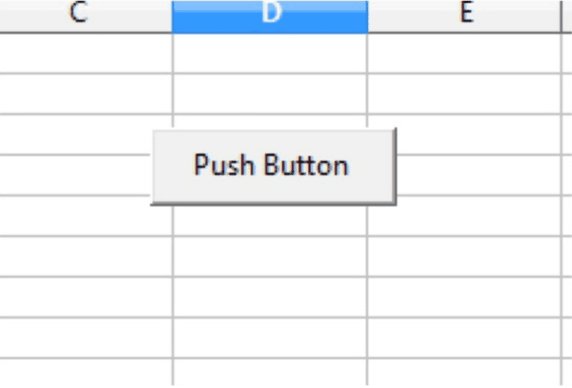Screen dimensions: 572x388
Task: Select the highlighted column D header
Action: click(x=270, y=15)
